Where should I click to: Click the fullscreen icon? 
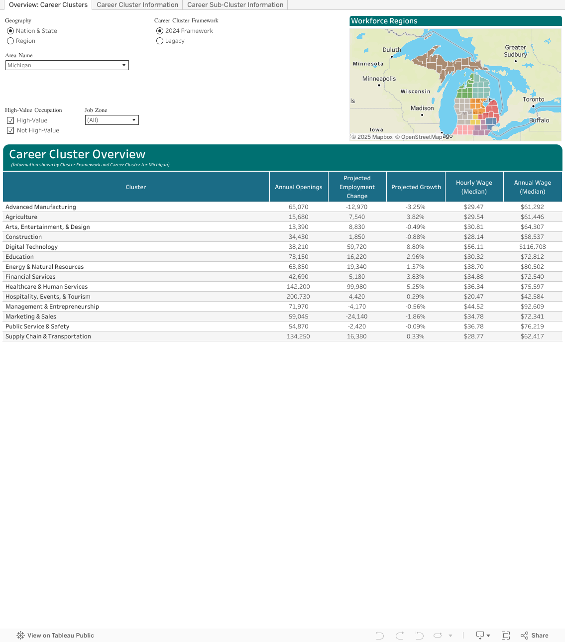point(506,636)
